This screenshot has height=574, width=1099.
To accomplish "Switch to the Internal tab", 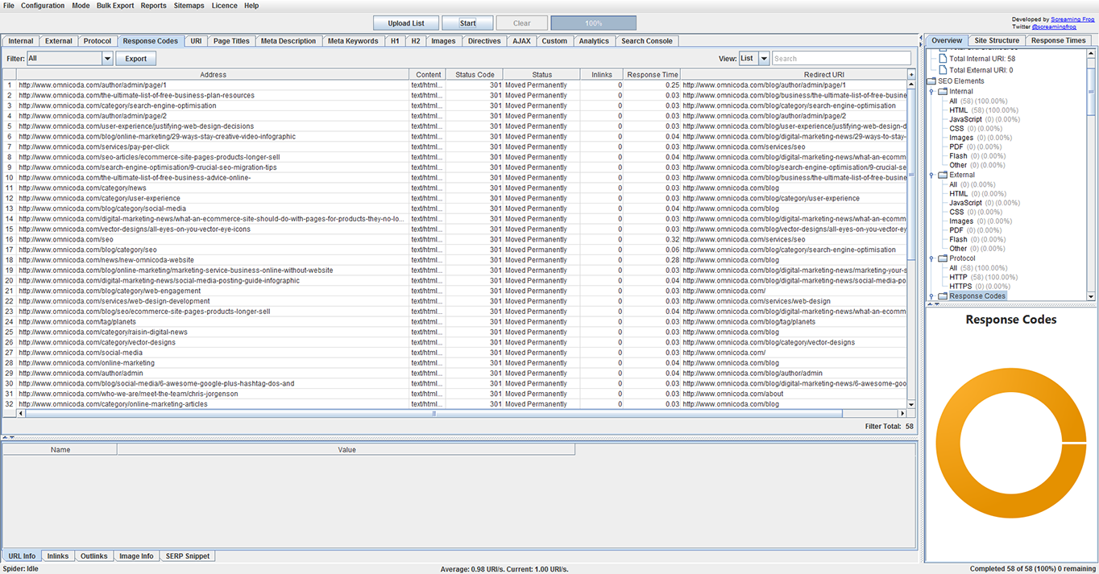I will click(21, 41).
